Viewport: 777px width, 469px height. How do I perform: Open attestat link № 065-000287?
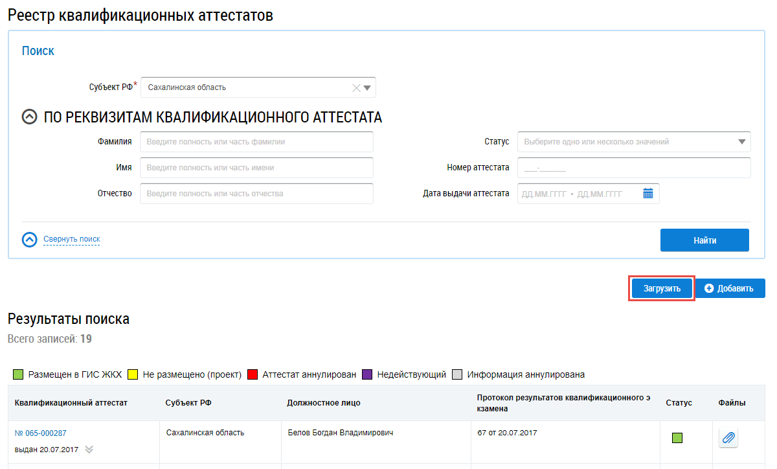(x=40, y=433)
